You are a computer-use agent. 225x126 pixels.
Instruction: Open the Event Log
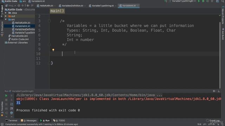coord(213,120)
